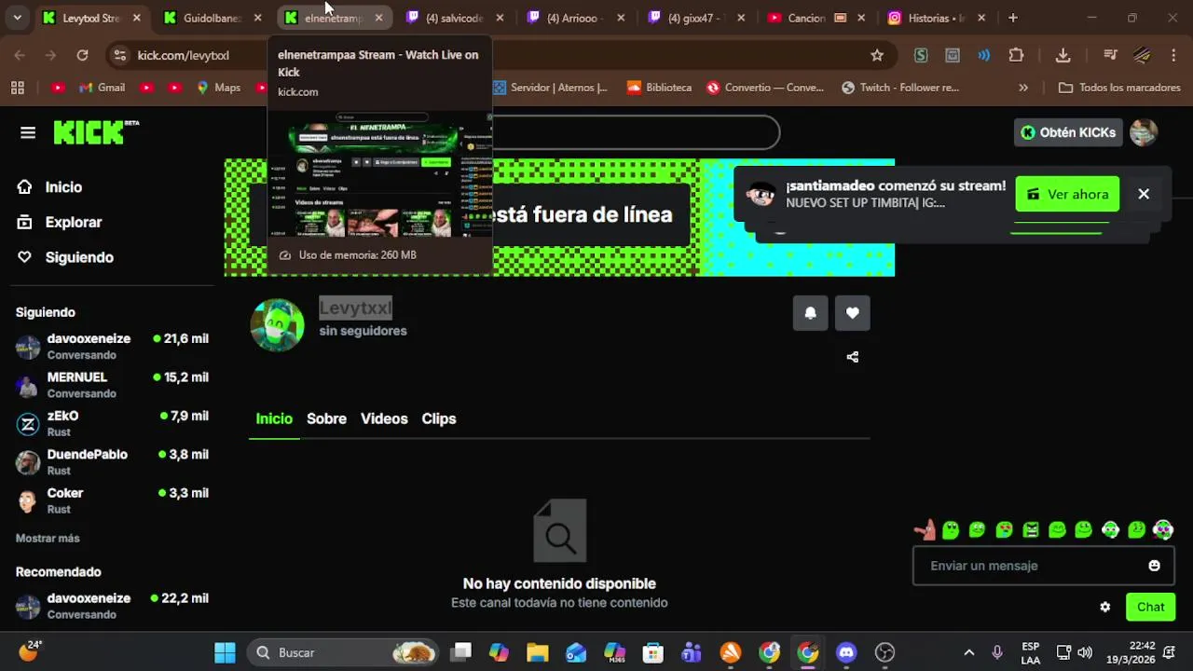The image size is (1193, 671).
Task: Open the Maps bookmark
Action: (x=218, y=88)
